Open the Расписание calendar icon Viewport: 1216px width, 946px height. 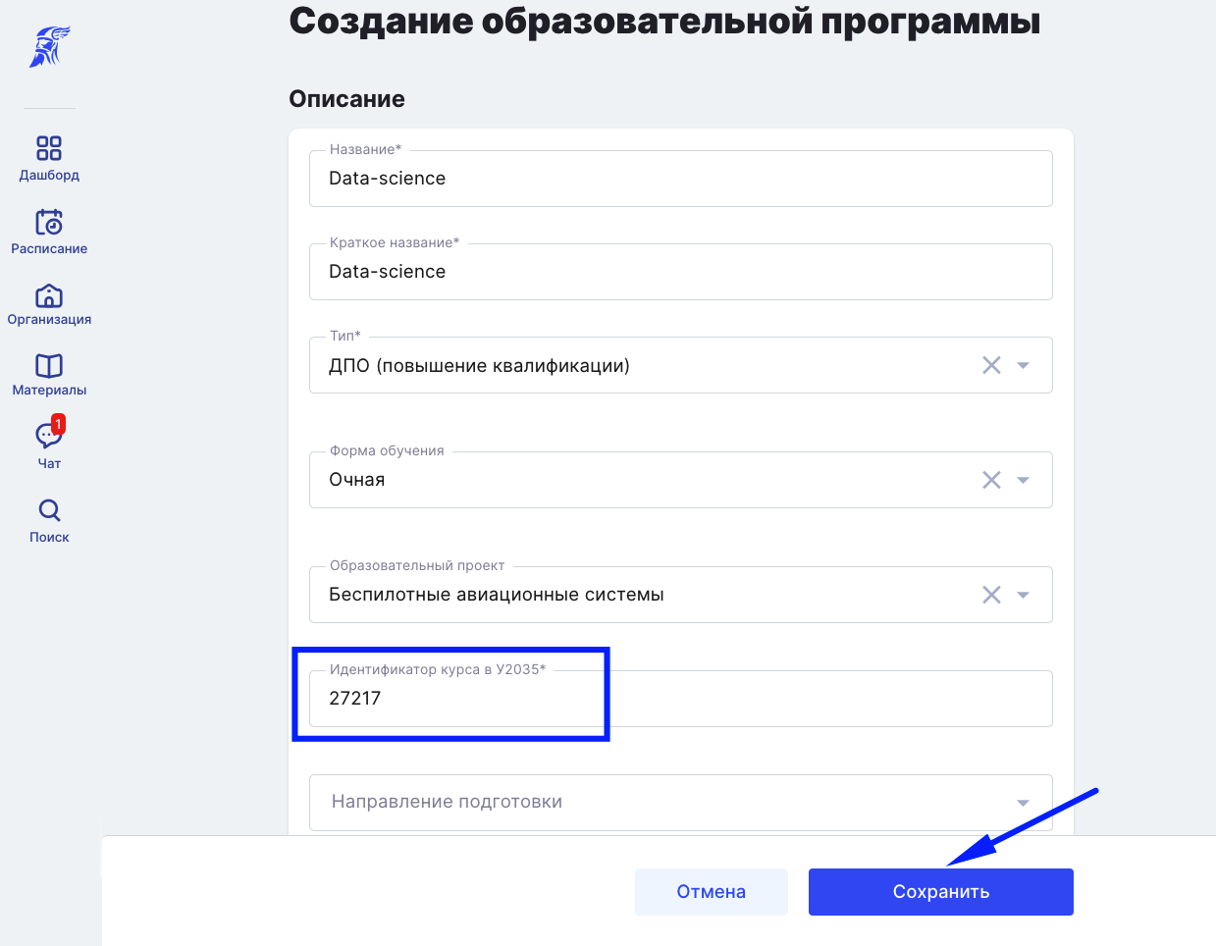tap(49, 222)
